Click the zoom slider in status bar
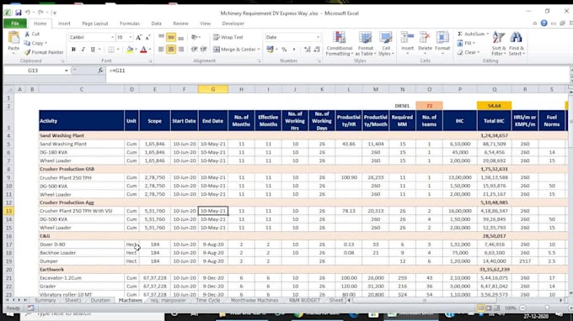The width and height of the screenshot is (573, 321). [547, 308]
